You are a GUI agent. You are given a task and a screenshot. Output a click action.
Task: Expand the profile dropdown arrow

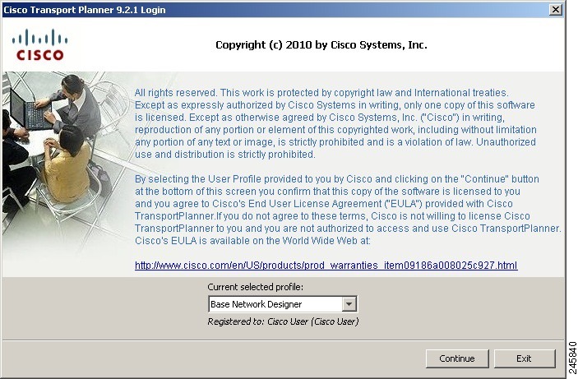(x=349, y=304)
